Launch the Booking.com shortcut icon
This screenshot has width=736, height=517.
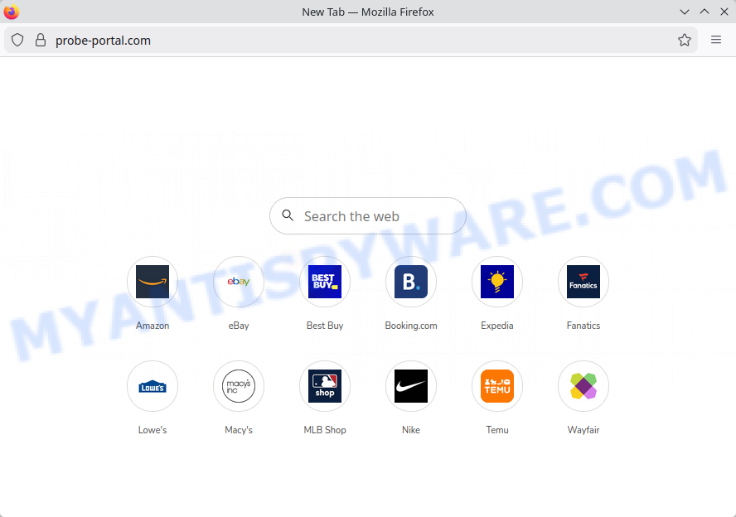click(411, 282)
